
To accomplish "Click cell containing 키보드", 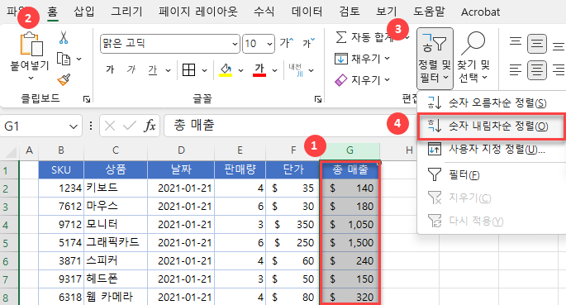I will pos(116,188).
